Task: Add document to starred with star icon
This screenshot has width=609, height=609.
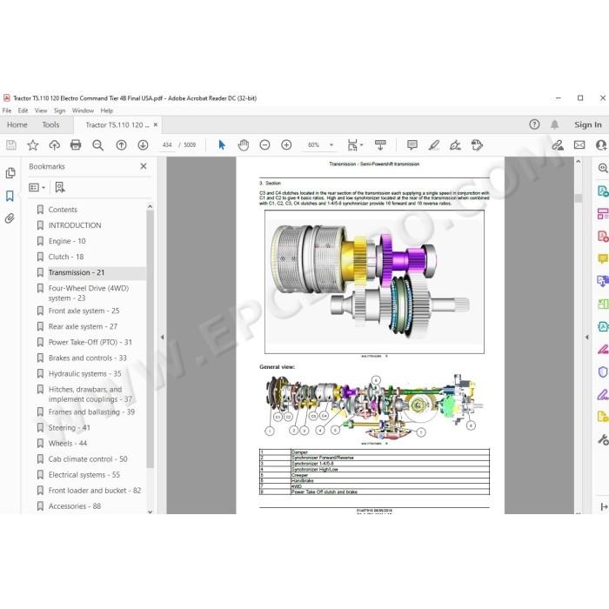Action: pos(33,145)
